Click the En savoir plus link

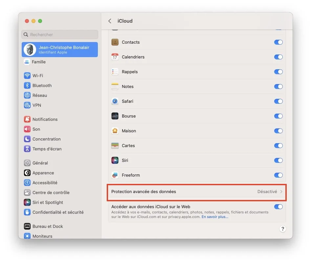click(x=214, y=216)
